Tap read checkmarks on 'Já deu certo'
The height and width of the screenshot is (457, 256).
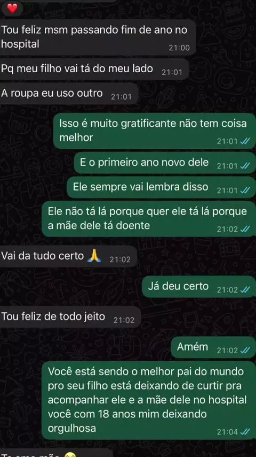[245, 290]
